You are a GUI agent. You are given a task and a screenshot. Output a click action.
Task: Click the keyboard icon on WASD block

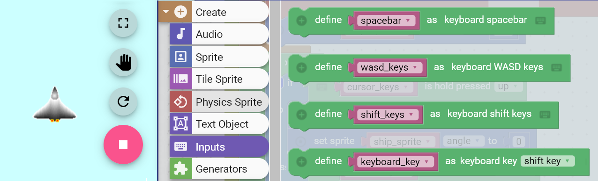tap(556, 67)
